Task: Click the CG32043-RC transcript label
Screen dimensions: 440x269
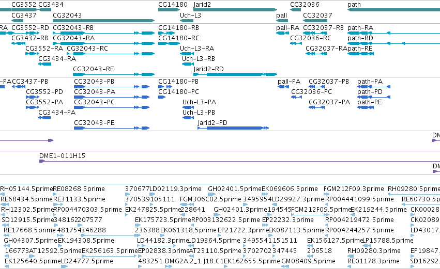Action: pyautogui.click(x=87, y=49)
